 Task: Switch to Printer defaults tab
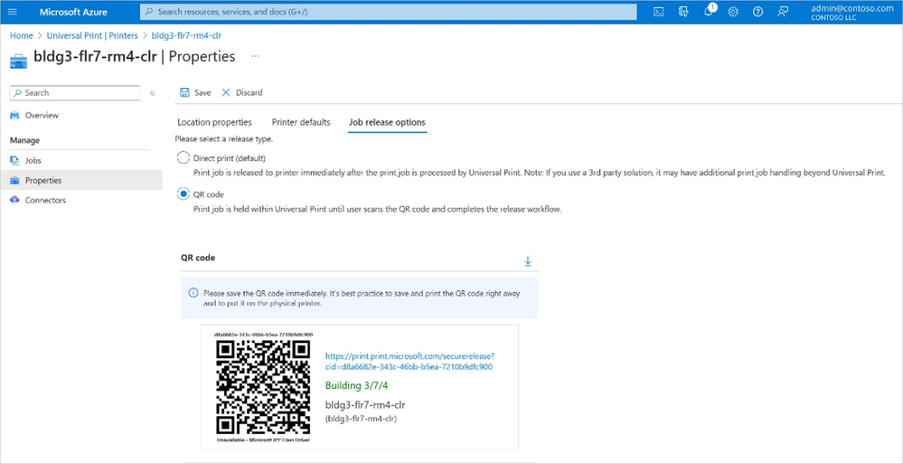(301, 122)
